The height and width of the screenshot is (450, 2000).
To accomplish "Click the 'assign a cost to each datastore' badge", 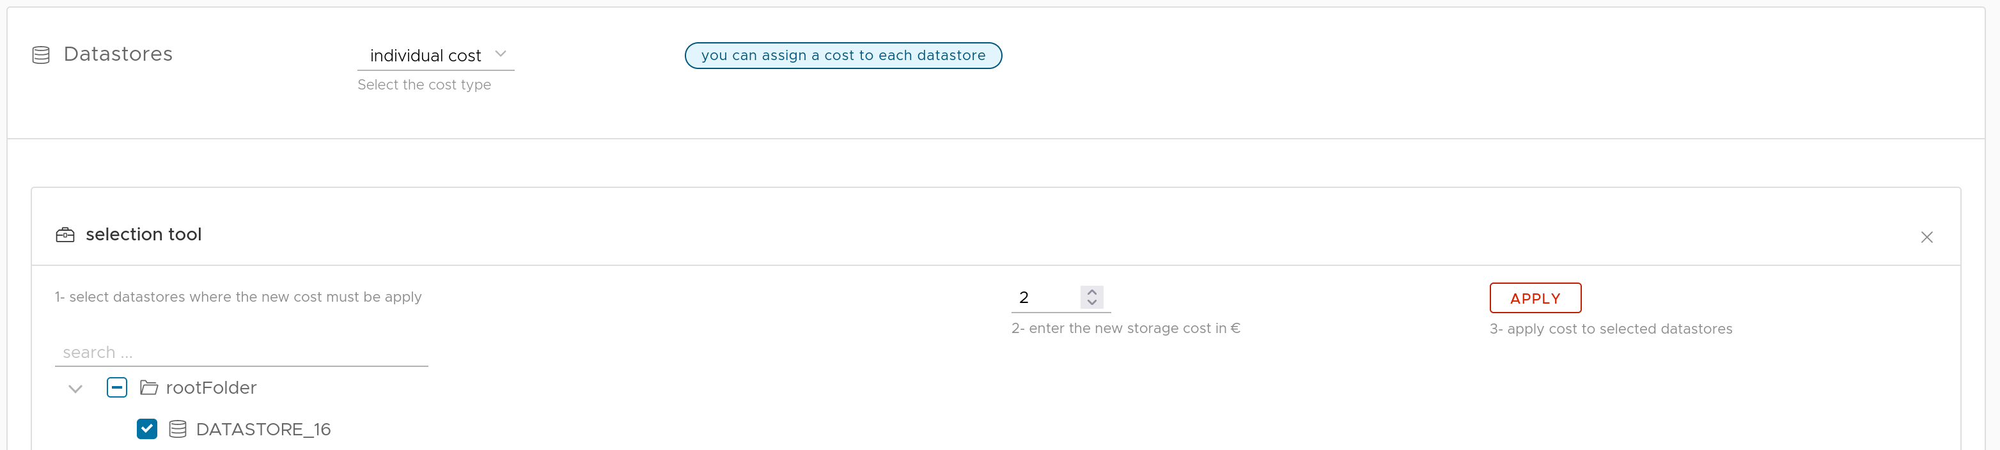I will click(843, 56).
